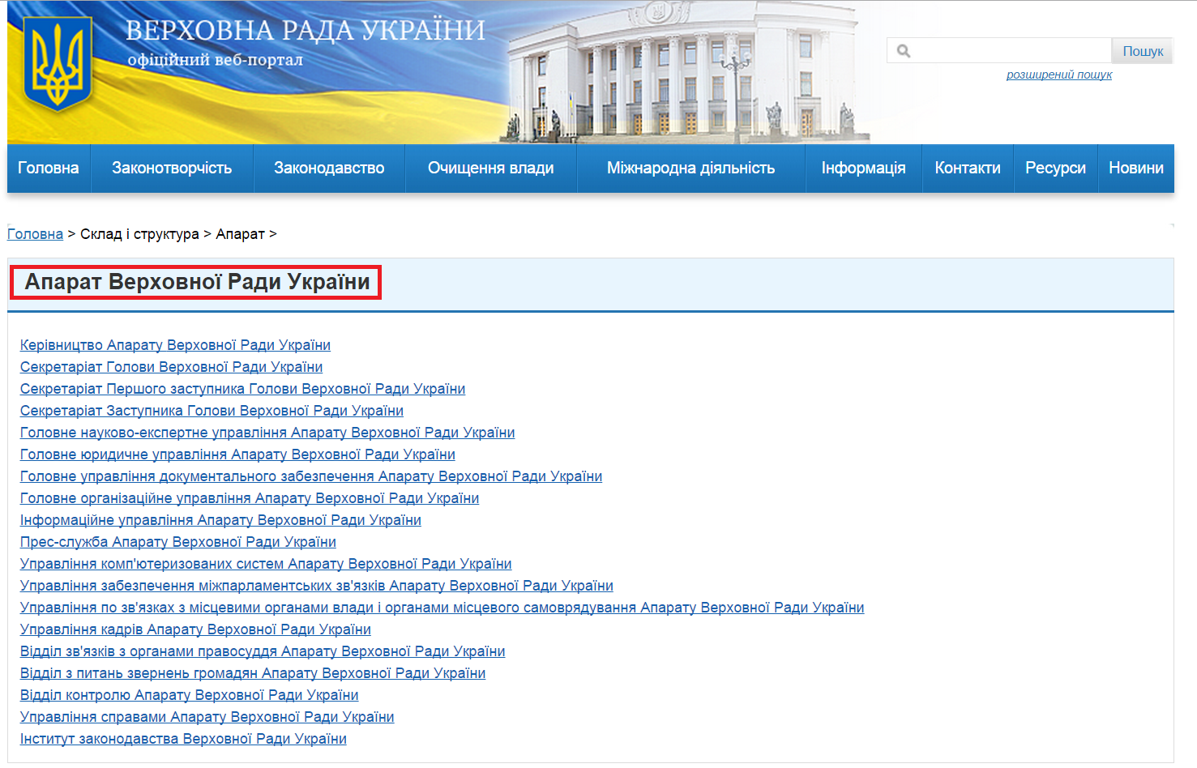Open Управління справами Апарату link
Screen dimensions: 1197x768
tap(207, 717)
